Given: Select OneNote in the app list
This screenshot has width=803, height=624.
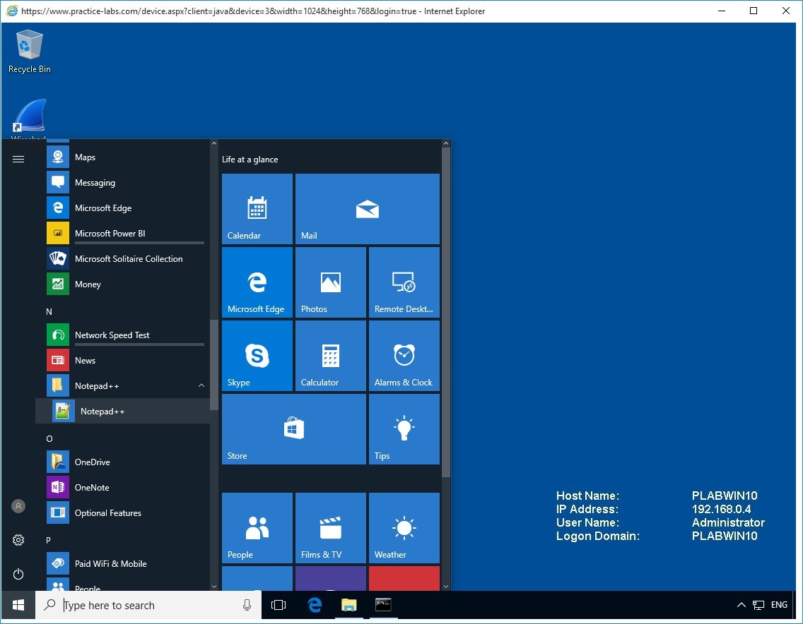Looking at the screenshot, I should click(92, 488).
